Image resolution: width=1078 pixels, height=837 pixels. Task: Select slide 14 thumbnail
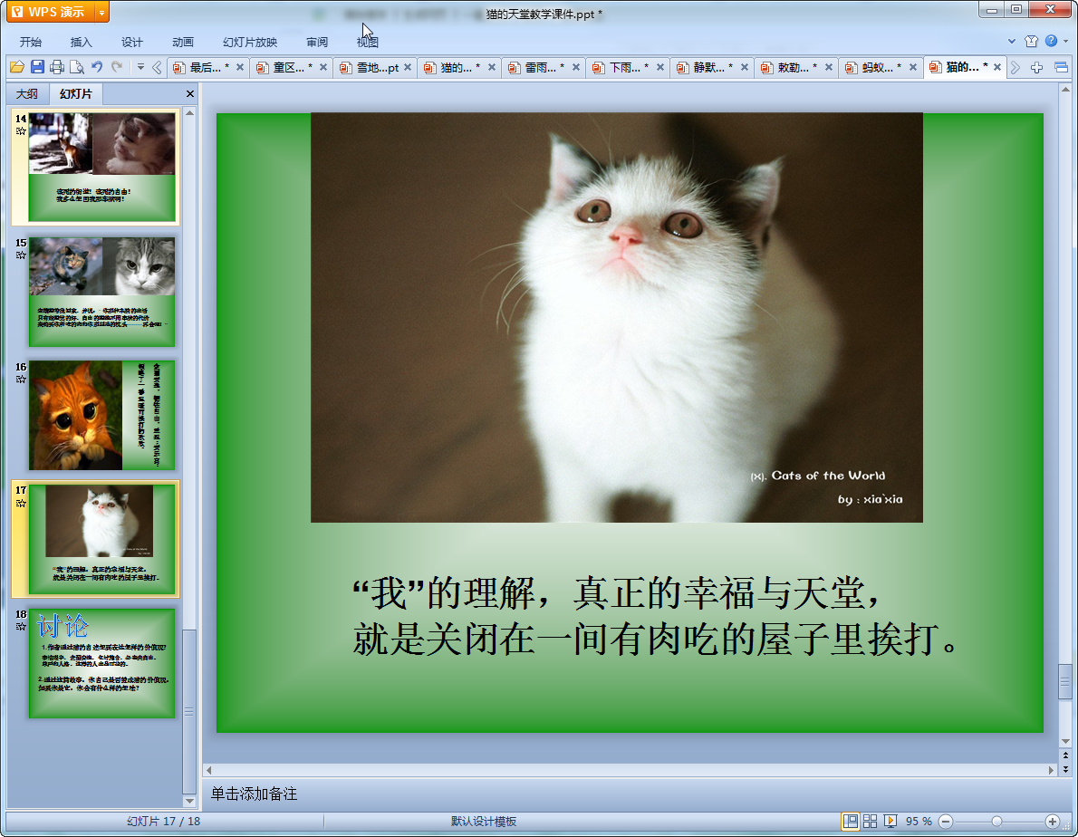(x=101, y=167)
